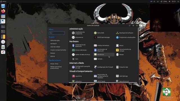Open Atualizador de programas
The width and height of the screenshot is (180, 101).
click(x=78, y=33)
